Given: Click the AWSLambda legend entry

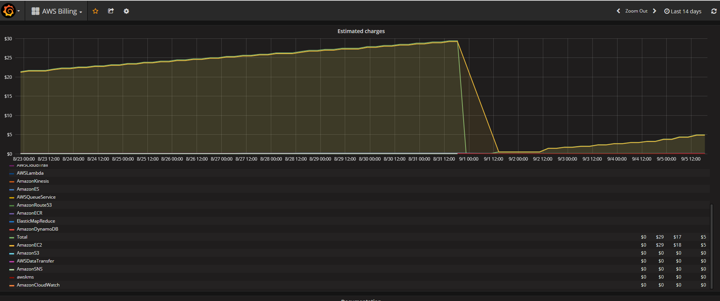Looking at the screenshot, I should coord(30,173).
